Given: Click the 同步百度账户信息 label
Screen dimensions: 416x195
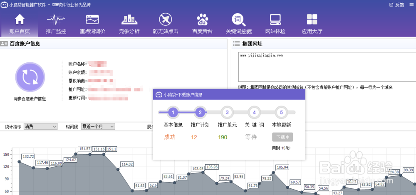Looking at the screenshot, I should [30, 99].
